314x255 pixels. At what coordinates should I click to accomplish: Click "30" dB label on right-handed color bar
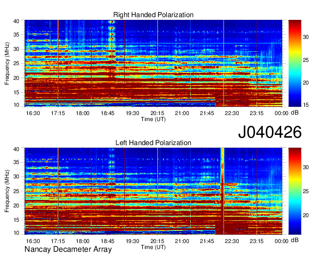coord(306,37)
